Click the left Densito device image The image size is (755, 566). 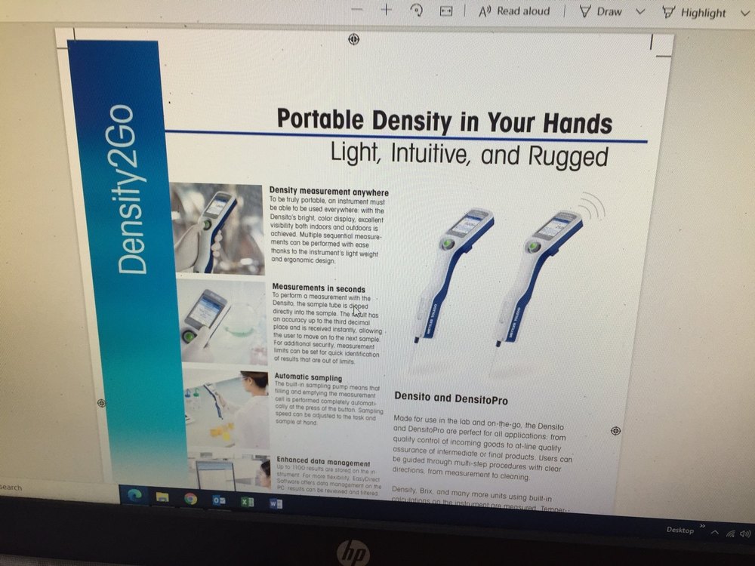(x=451, y=275)
